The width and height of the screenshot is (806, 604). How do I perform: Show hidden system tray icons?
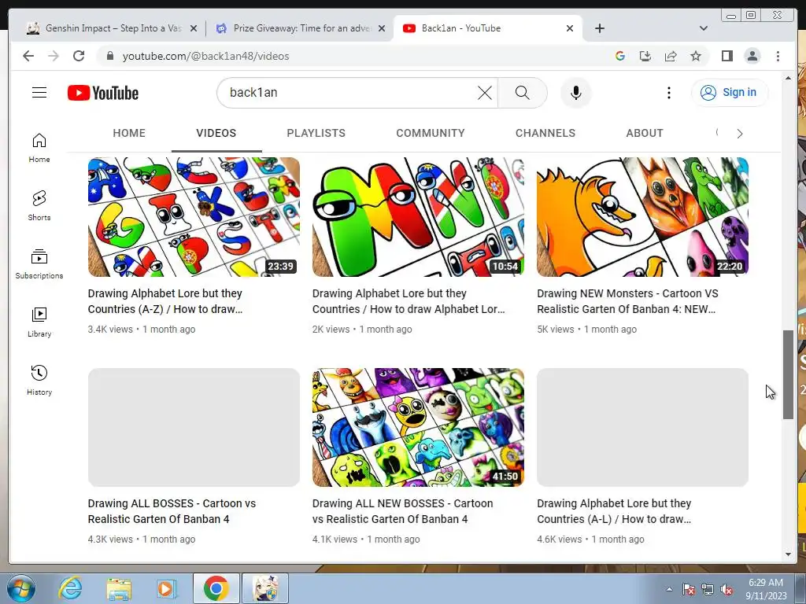click(x=669, y=589)
